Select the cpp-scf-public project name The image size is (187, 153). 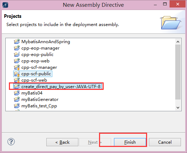(36, 74)
